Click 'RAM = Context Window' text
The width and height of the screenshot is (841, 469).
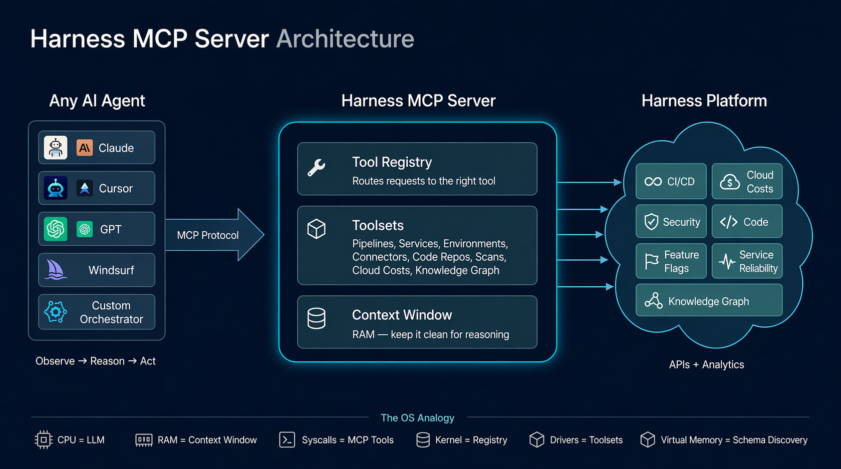[x=207, y=440]
